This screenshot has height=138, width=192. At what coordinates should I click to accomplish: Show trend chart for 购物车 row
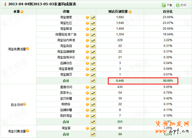click(x=93, y=104)
